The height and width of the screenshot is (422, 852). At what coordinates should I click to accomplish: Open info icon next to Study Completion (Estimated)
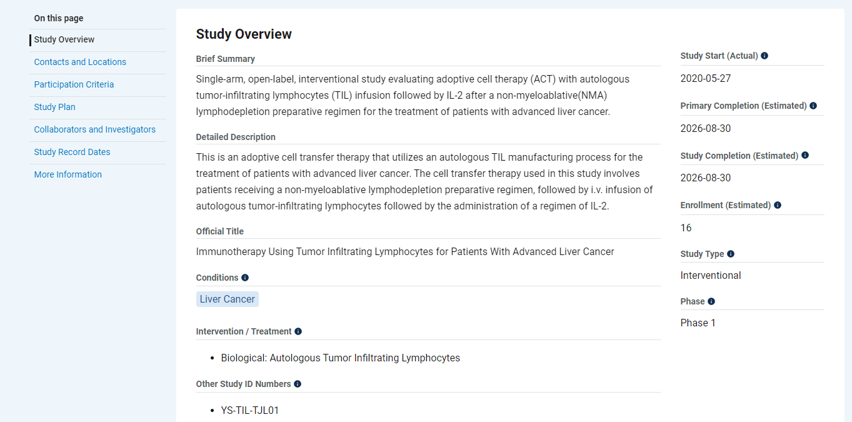coord(805,156)
